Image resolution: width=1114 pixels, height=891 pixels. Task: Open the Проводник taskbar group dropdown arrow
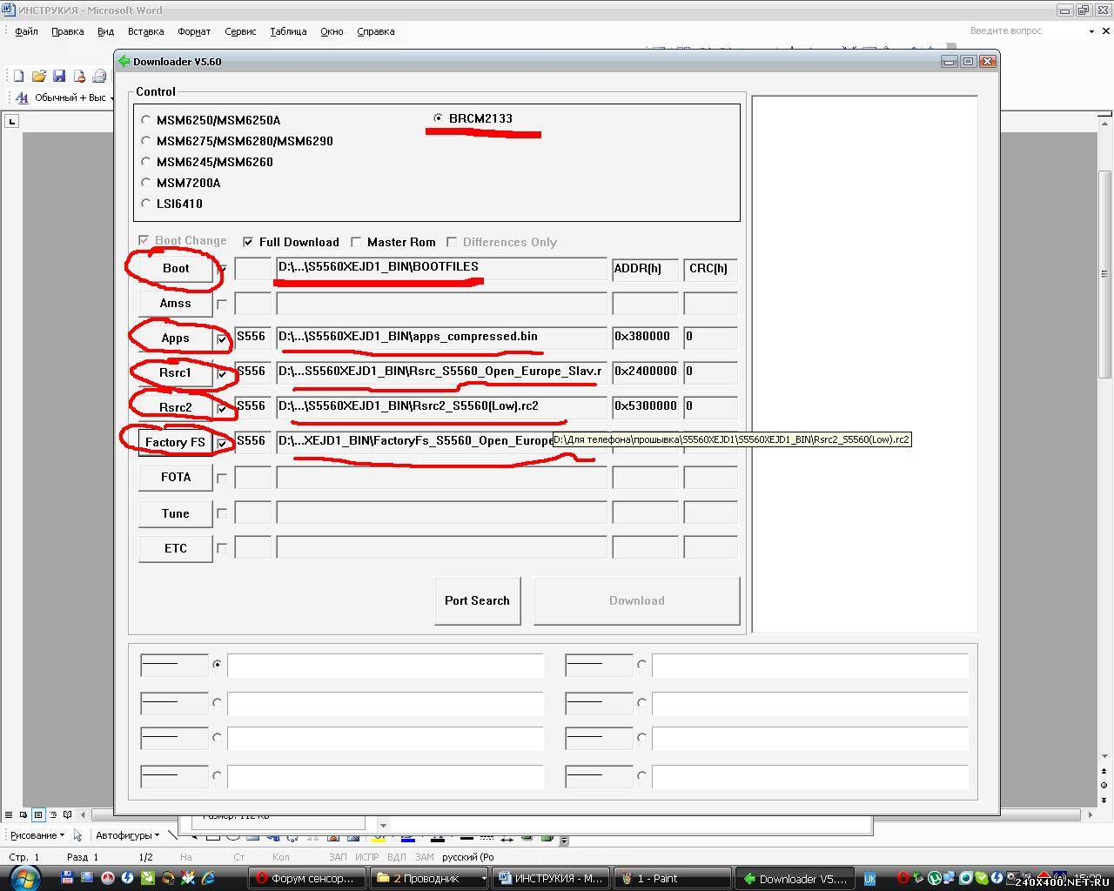point(484,879)
